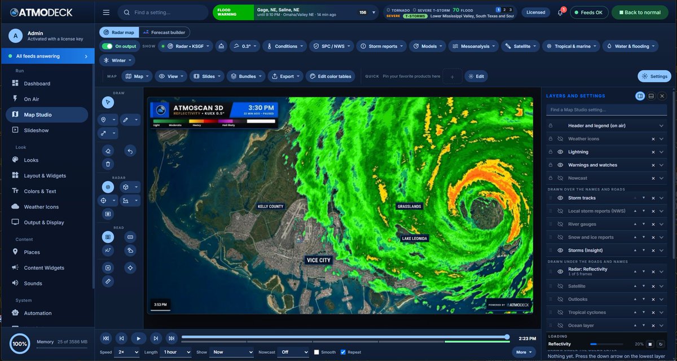The height and width of the screenshot is (361, 677).
Task: Move Storms (Insight) layer down
Action: tap(644, 250)
